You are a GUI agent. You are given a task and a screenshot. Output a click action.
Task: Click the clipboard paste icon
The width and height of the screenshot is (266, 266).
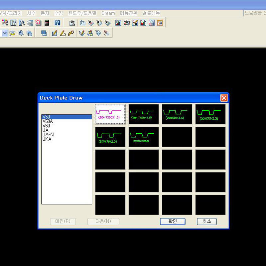pyautogui.click(x=72, y=23)
